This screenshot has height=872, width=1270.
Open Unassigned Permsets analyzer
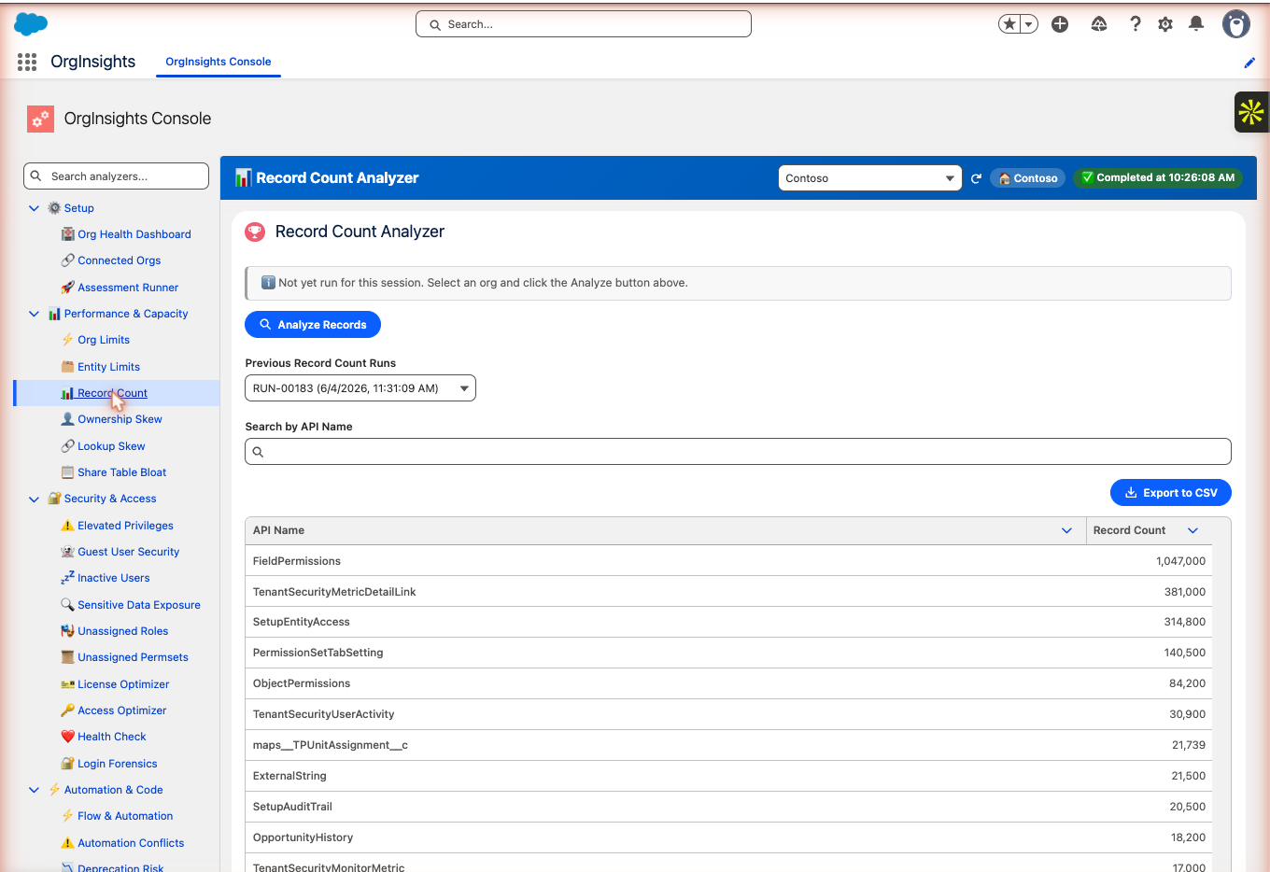[133, 657]
